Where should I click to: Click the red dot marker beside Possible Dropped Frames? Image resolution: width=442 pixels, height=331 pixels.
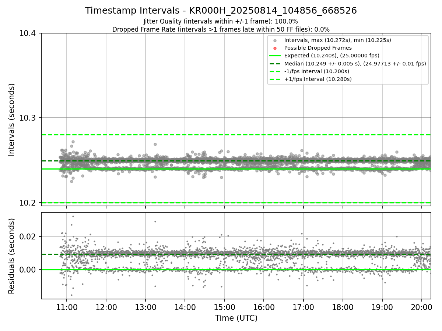[x=275, y=48]
